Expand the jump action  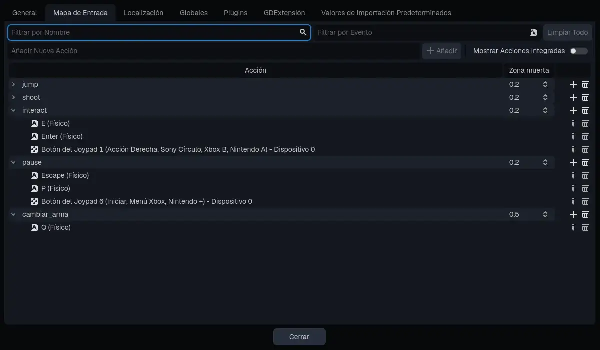click(14, 84)
